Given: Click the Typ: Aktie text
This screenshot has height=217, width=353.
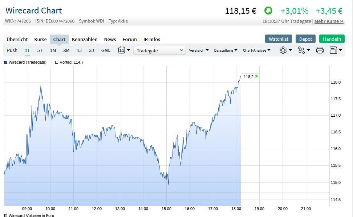Looking at the screenshot, I should tap(118, 21).
